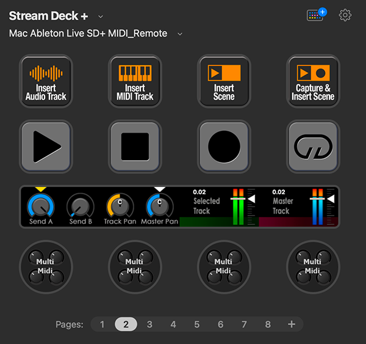The width and height of the screenshot is (366, 344).
Task: Select the fourth Multi Midi dial
Action: pyautogui.click(x=313, y=267)
